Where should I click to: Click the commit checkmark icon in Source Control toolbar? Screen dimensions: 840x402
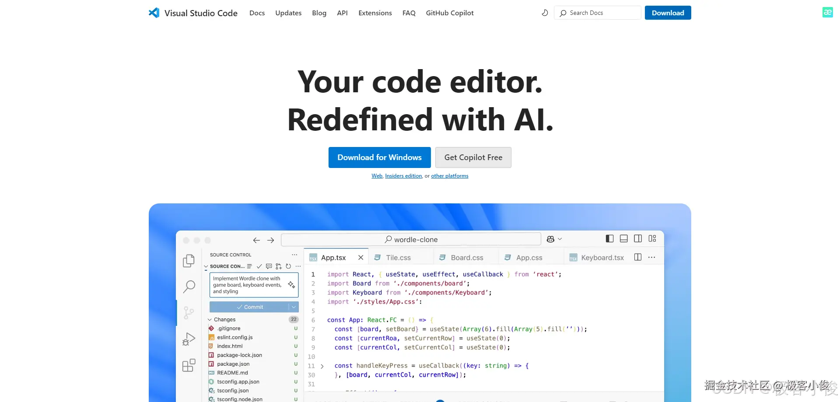[259, 266]
